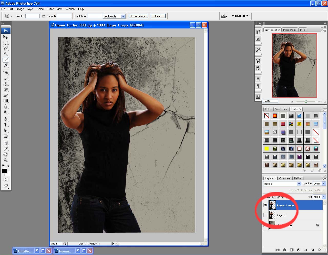This screenshot has height=255, width=328.
Task: Open the pixels/inch units dropdown
Action: [x=123, y=16]
